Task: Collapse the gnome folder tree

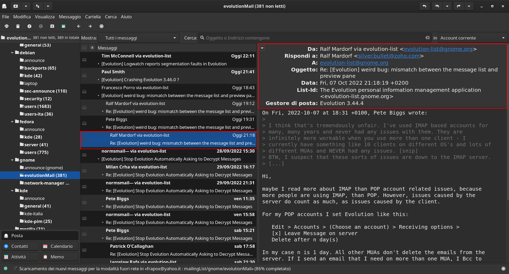Action: point(12,160)
